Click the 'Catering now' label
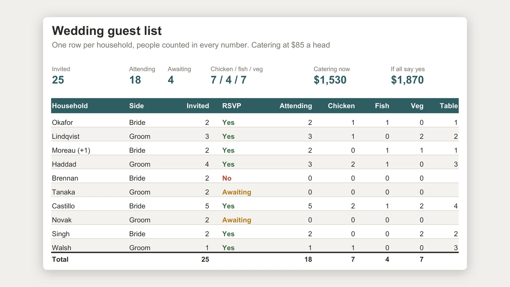 pos(332,69)
